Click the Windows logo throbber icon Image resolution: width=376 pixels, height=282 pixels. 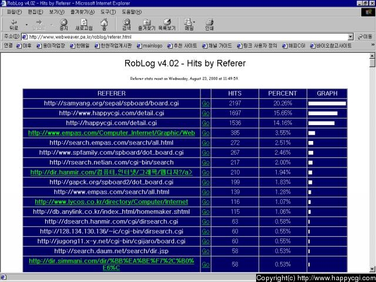coord(368,12)
